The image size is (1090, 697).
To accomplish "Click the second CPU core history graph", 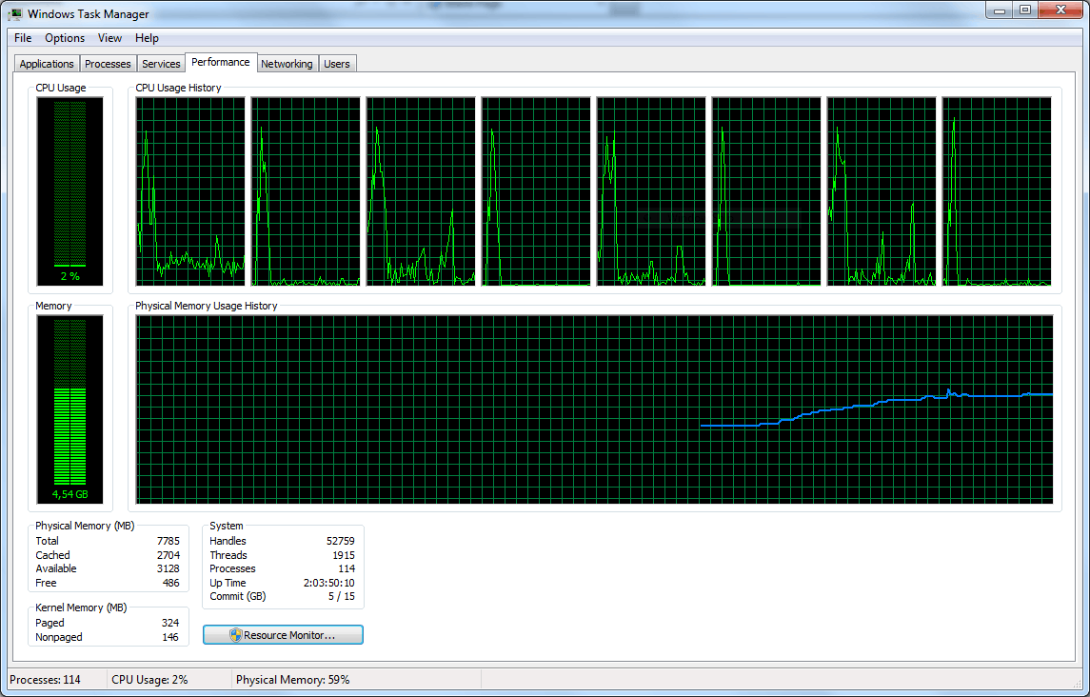I will click(306, 191).
